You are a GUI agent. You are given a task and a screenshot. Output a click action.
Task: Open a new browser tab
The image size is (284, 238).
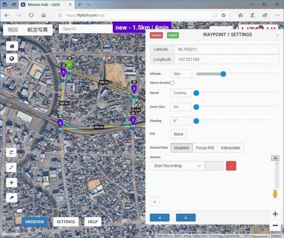coord(79,4)
